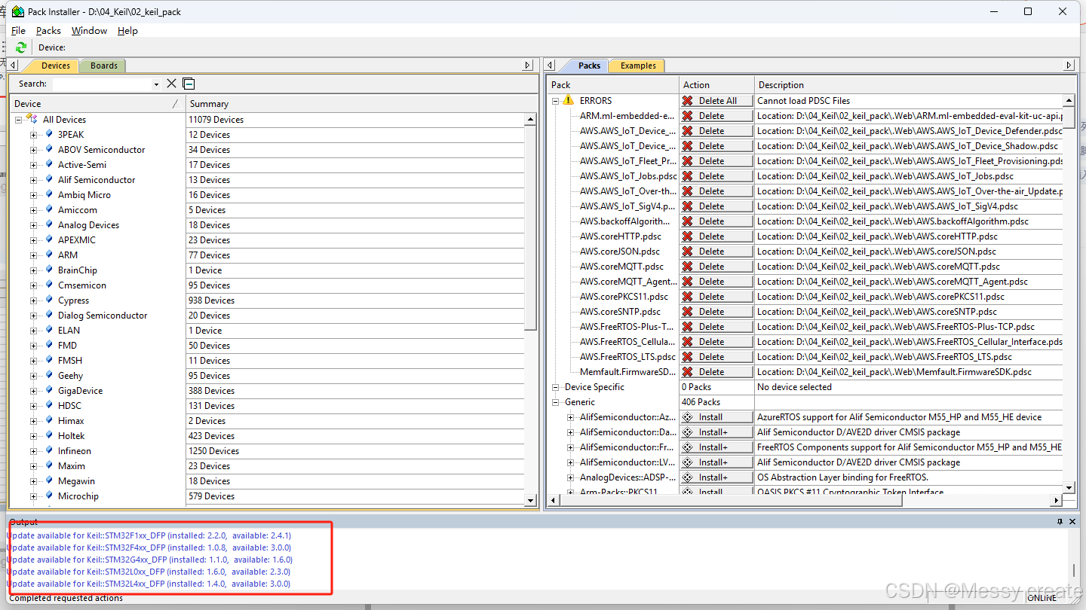Expand the 3PEAK vendor node
The image size is (1086, 610).
(33, 135)
